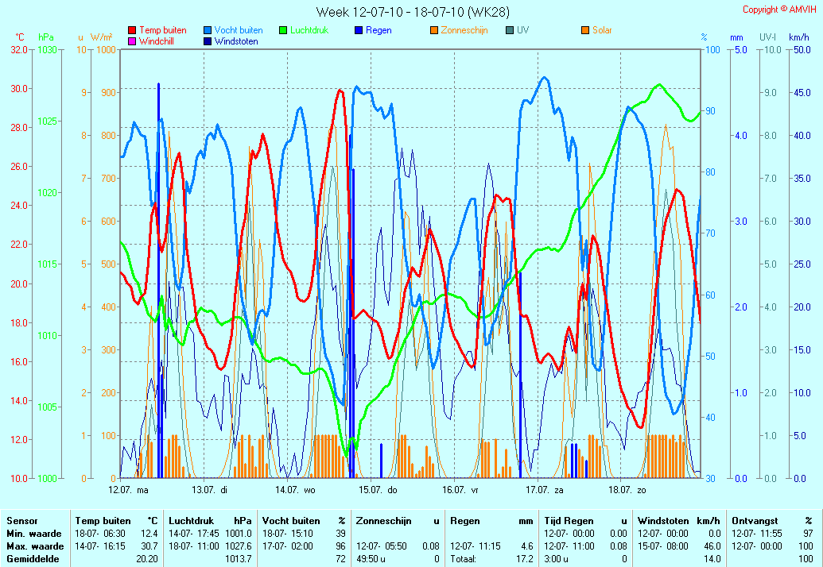Click the orange Zonneschijn legend swatch
Screen dimensions: 823x567
pos(434,30)
